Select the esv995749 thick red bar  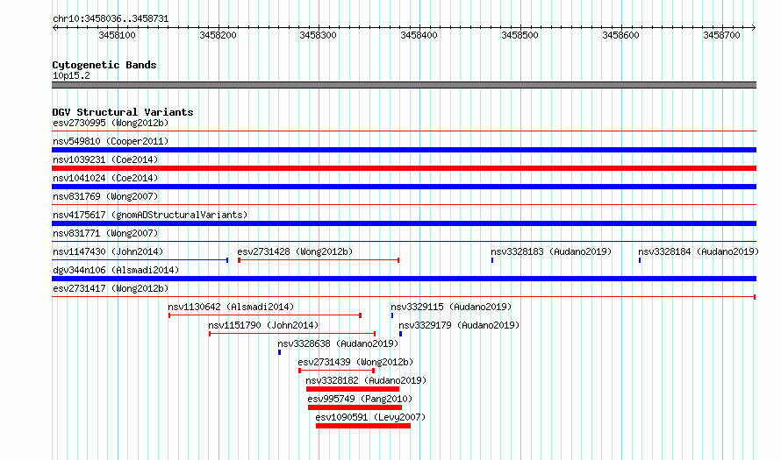pos(355,407)
